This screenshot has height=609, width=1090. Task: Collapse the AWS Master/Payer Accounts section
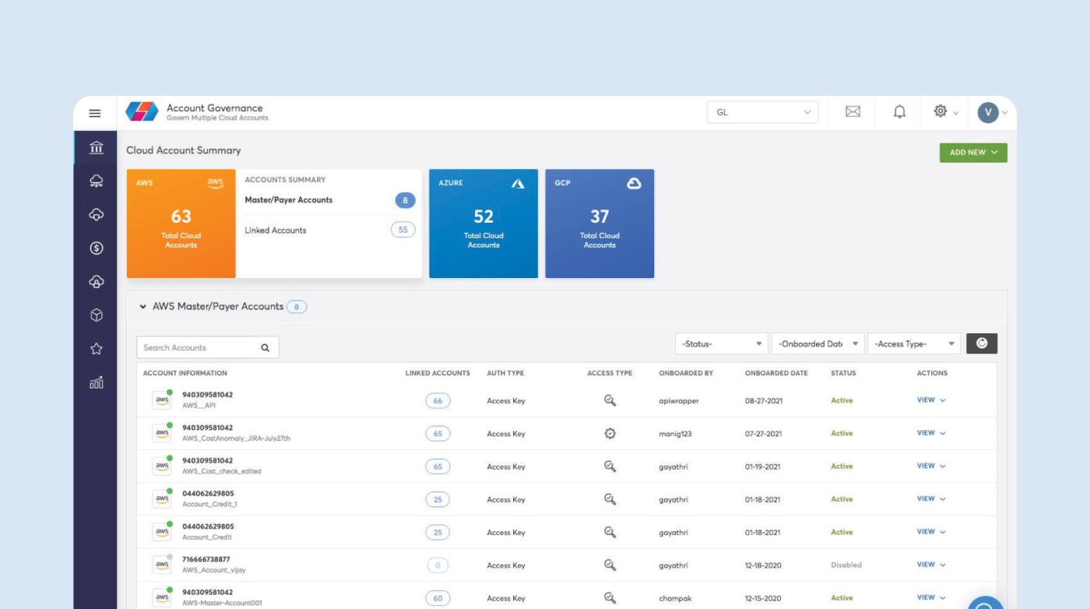point(142,307)
